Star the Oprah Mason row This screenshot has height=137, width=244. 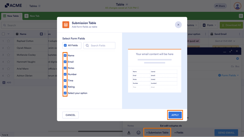(x=8, y=48)
